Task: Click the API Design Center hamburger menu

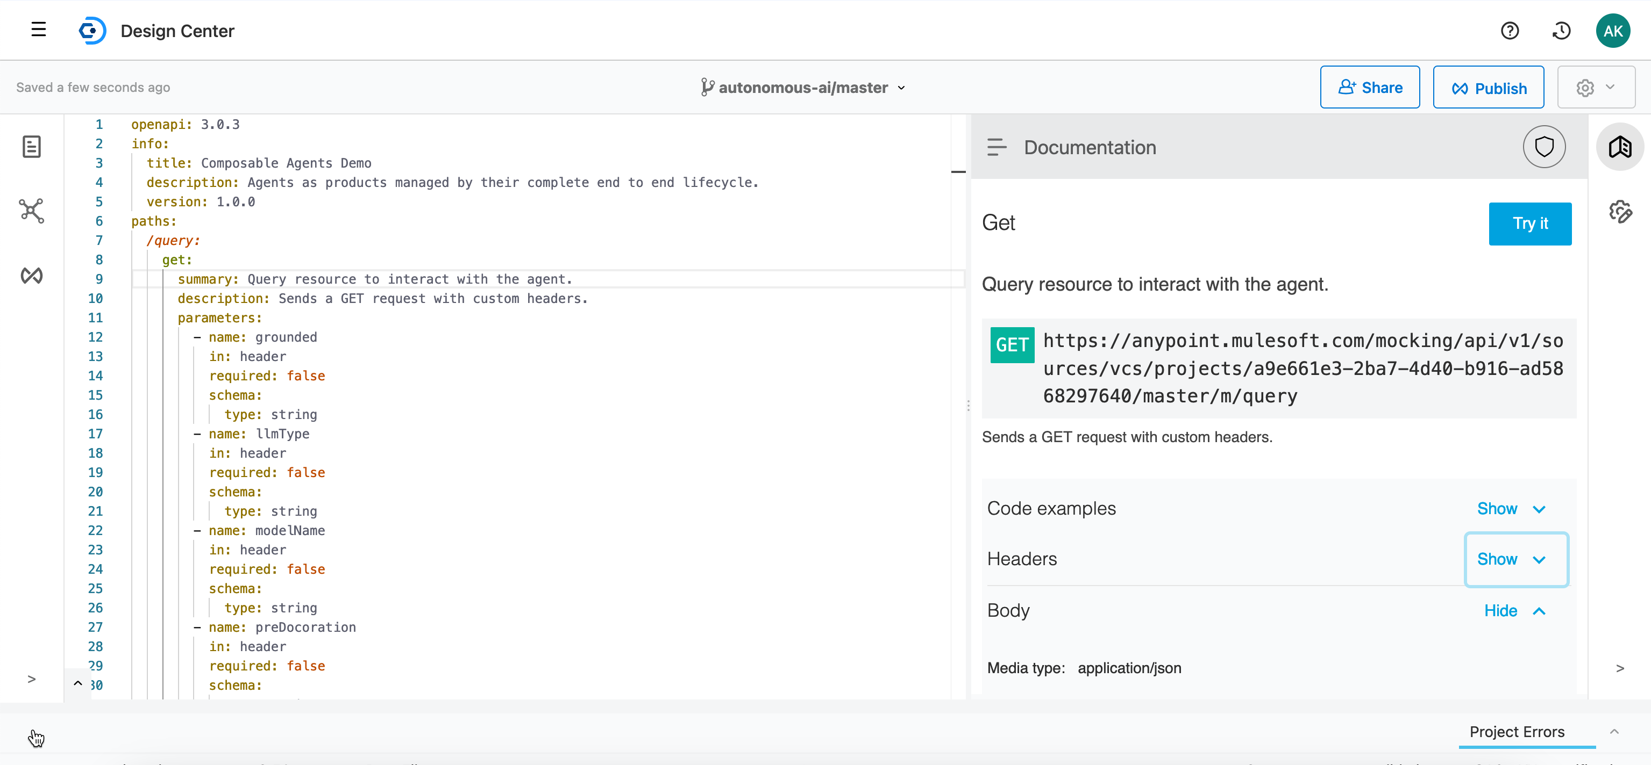Action: click(37, 31)
